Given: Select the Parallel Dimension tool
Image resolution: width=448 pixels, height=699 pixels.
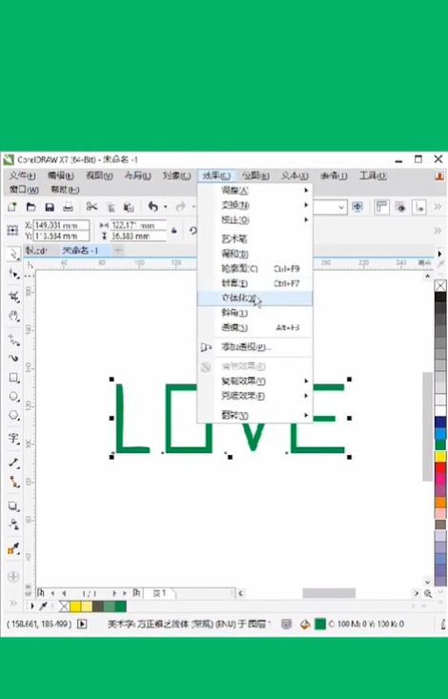Looking at the screenshot, I should coord(13,463).
